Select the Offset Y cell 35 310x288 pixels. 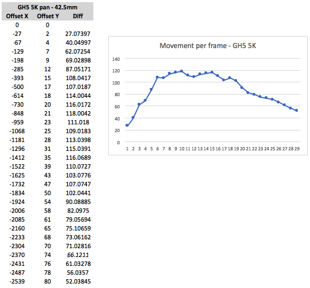tap(48, 158)
